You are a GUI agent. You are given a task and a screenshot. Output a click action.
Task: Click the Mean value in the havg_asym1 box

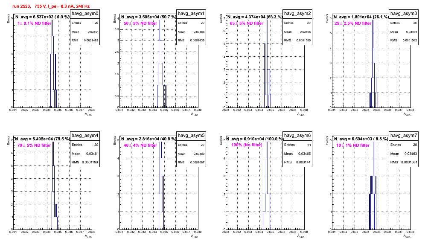pyautogui.click(x=199, y=32)
